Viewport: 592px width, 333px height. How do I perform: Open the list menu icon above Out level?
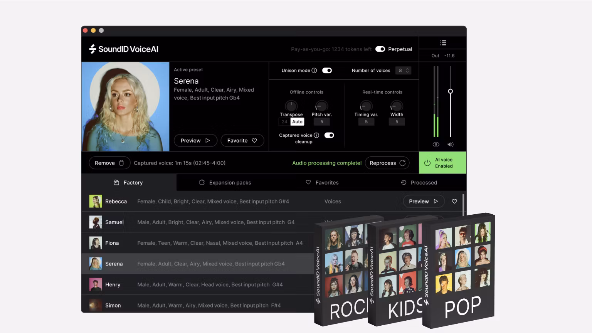[x=443, y=43]
